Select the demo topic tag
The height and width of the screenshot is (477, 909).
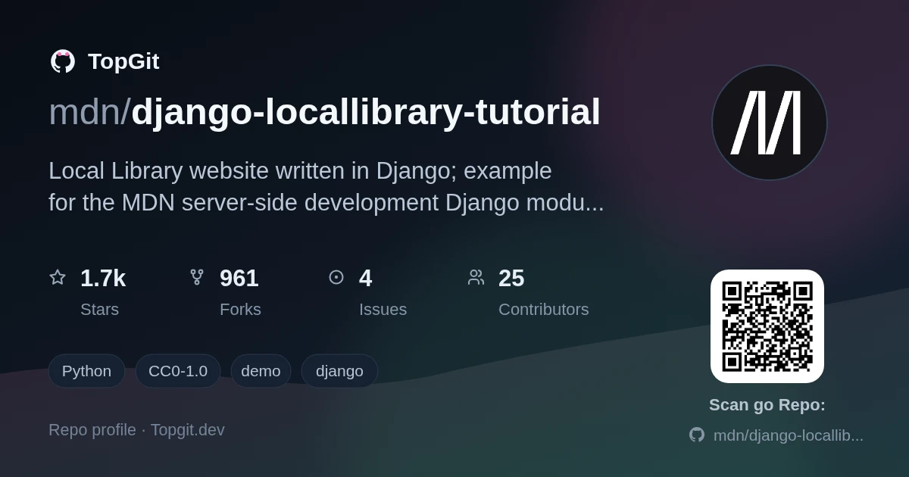[261, 371]
